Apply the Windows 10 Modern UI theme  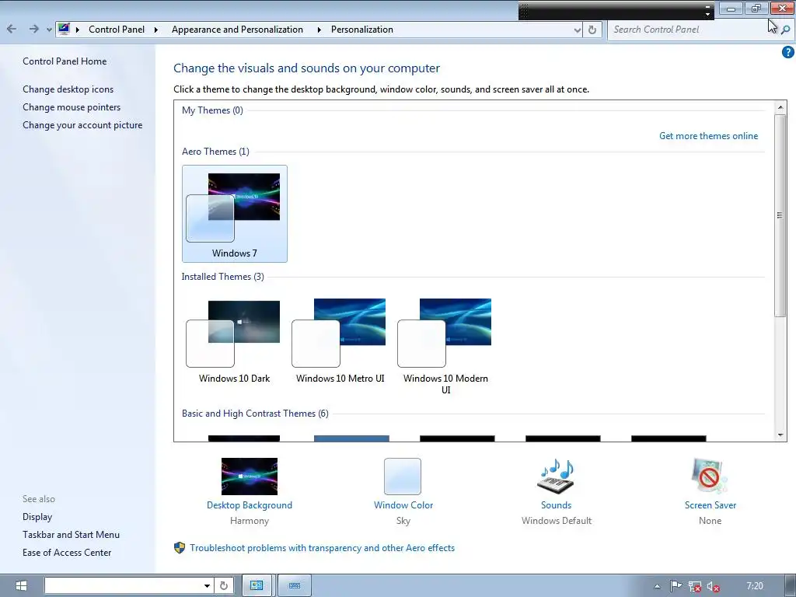(445, 347)
